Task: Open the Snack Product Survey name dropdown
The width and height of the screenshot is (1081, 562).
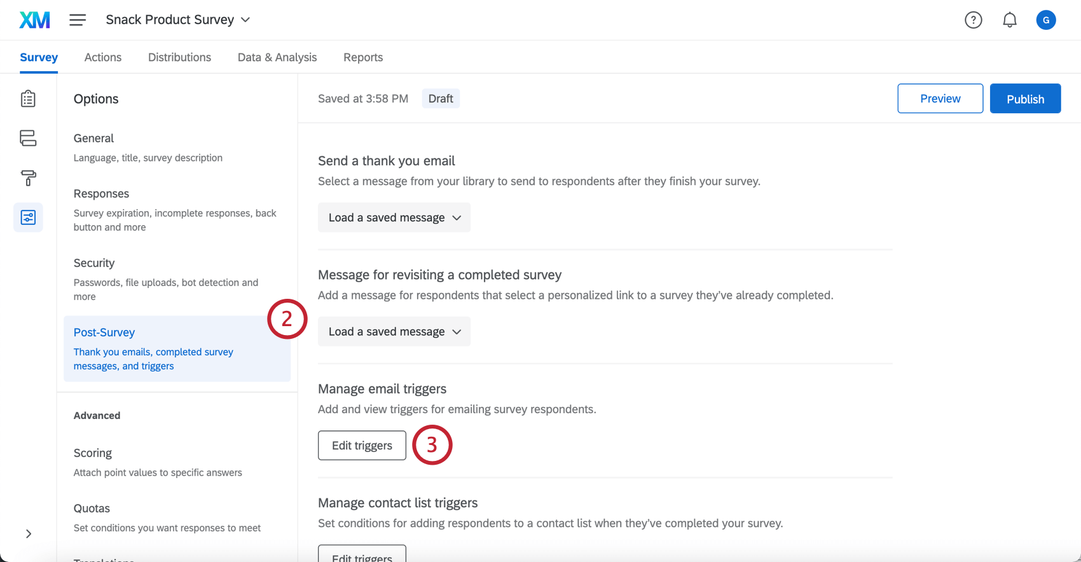Action: (x=178, y=20)
